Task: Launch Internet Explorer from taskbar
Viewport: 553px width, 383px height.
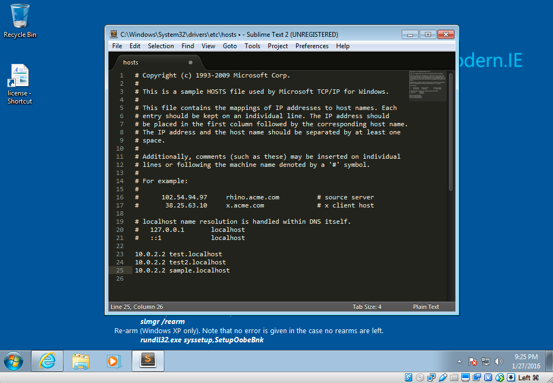Action: (x=47, y=361)
